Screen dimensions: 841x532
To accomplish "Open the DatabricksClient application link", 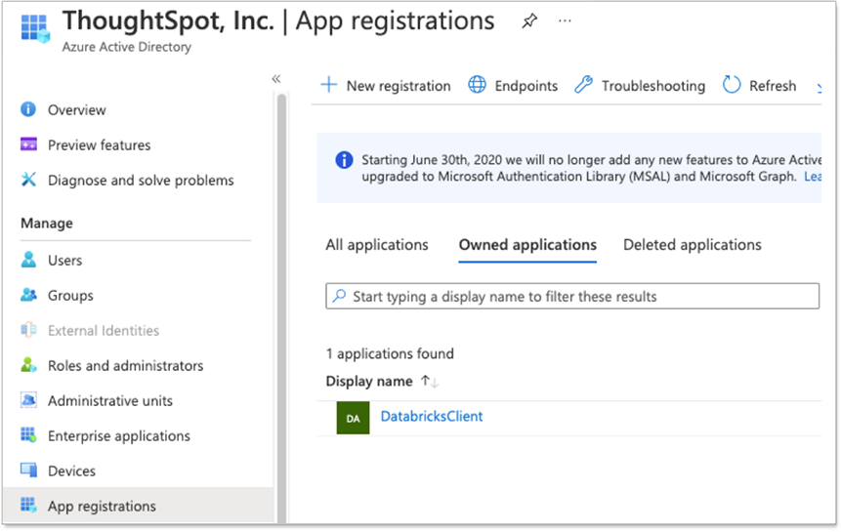I will (431, 417).
